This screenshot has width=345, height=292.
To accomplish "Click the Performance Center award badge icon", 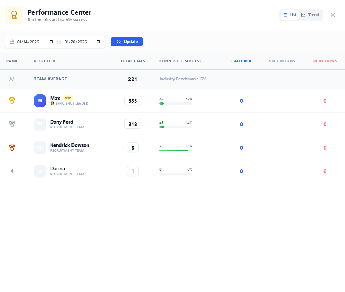I will (14, 14).
